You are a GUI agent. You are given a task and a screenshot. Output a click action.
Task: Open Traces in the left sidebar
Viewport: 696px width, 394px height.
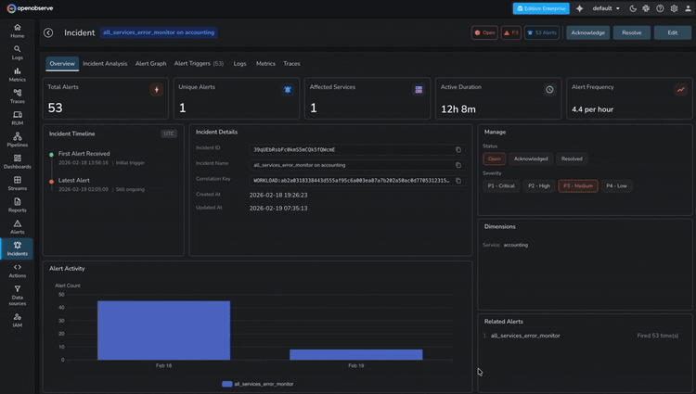17,96
